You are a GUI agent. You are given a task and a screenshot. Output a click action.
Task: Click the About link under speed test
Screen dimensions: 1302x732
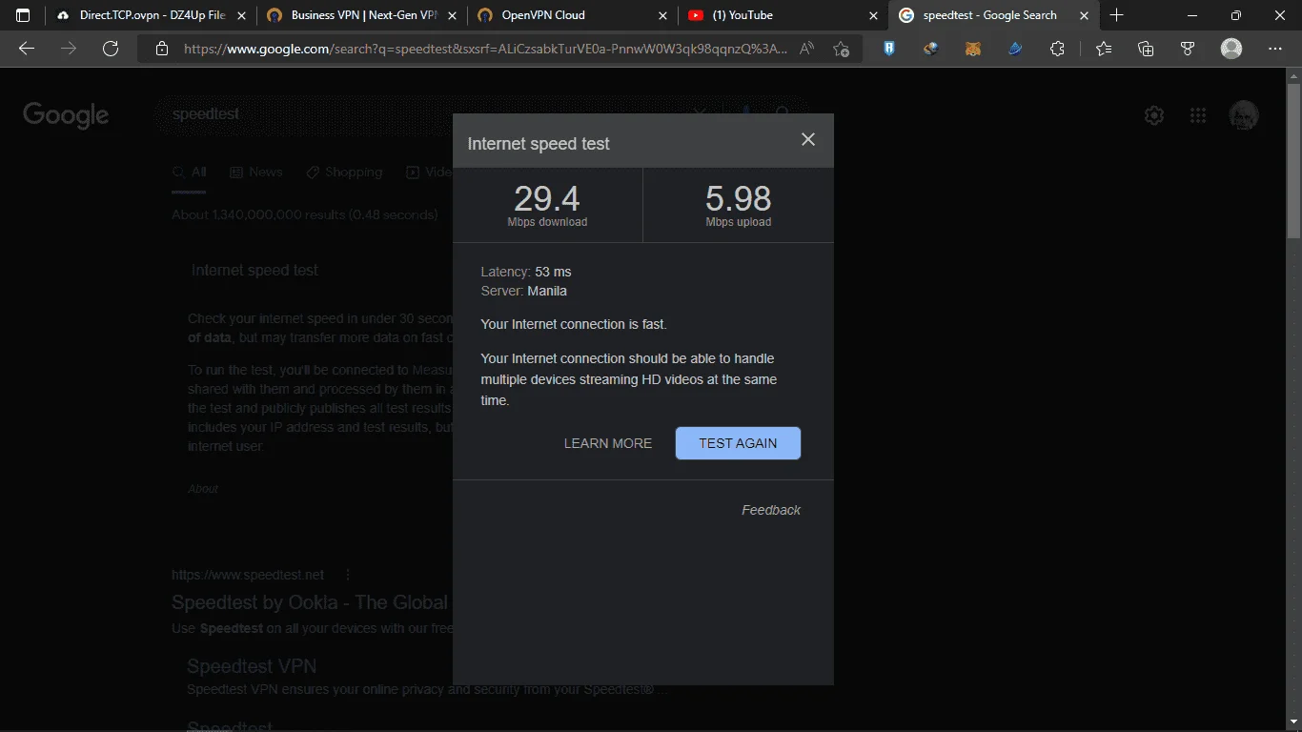[x=203, y=489]
